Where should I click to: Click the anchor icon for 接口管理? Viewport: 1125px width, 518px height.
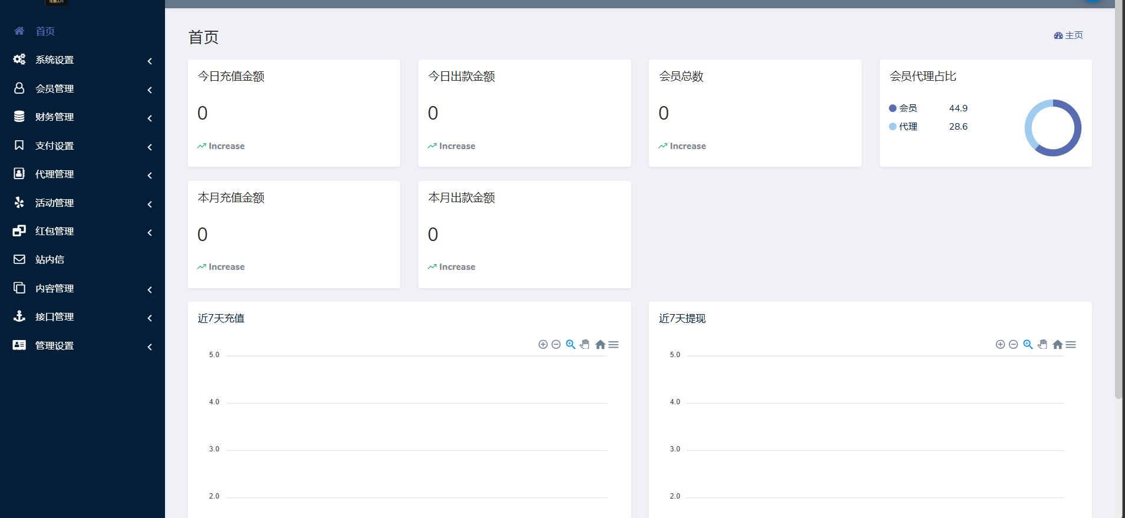[x=19, y=316]
